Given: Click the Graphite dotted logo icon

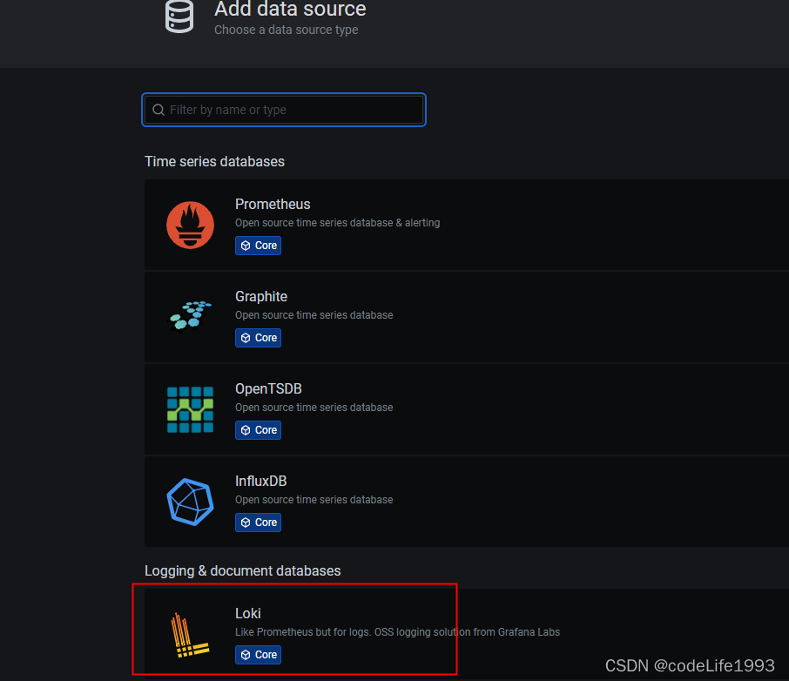Looking at the screenshot, I should coord(190,316).
